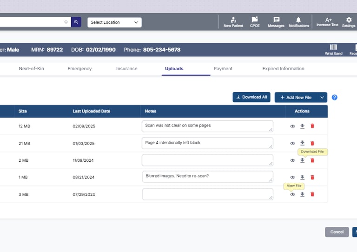This screenshot has height=252, width=357.
Task: Open the Select Location dropdown
Action: point(114,22)
